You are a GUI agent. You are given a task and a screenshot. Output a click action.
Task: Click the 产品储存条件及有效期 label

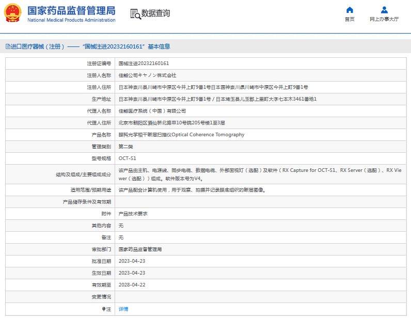pyautogui.click(x=87, y=202)
